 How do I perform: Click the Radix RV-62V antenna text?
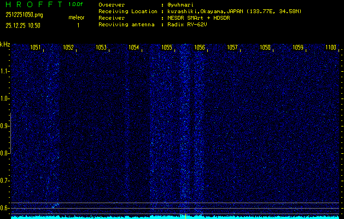point(189,25)
